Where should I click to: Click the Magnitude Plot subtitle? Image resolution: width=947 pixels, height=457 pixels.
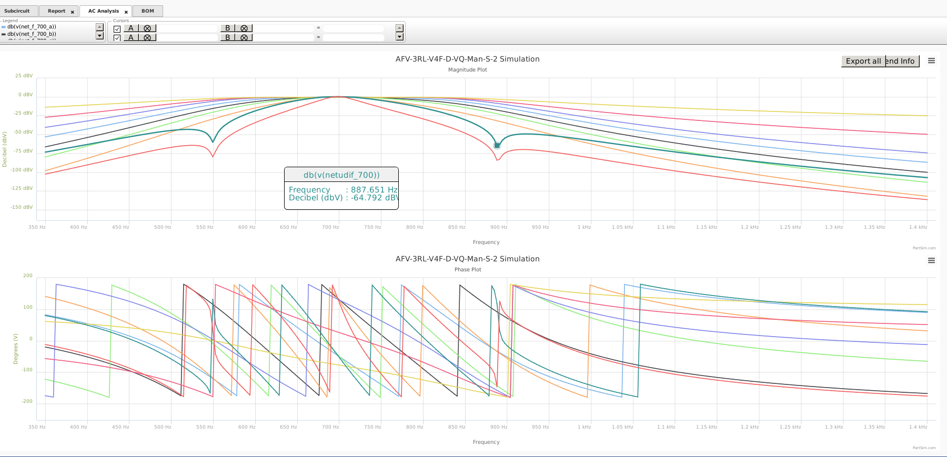(468, 69)
